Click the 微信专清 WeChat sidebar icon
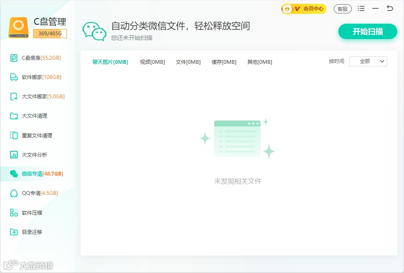Screen dimensions: 404x273 pos(13,174)
